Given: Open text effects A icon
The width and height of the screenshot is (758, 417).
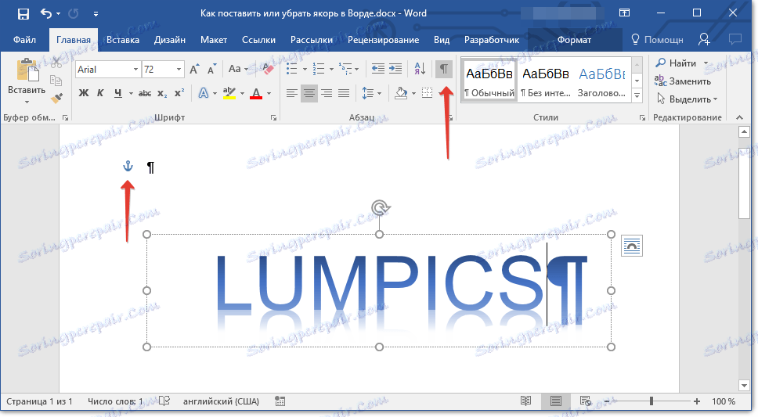Looking at the screenshot, I should 204,93.
